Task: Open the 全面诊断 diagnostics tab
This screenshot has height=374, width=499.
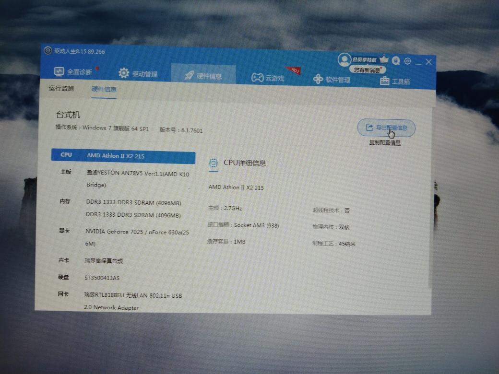Action: point(73,72)
